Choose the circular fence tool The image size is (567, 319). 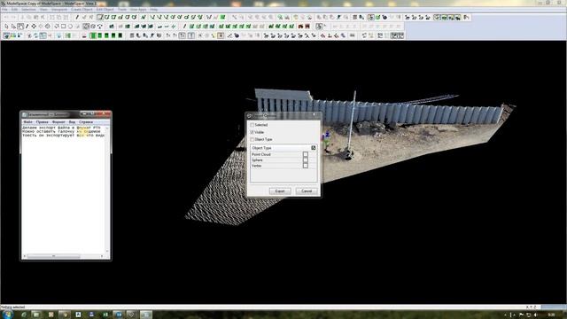click(70, 27)
